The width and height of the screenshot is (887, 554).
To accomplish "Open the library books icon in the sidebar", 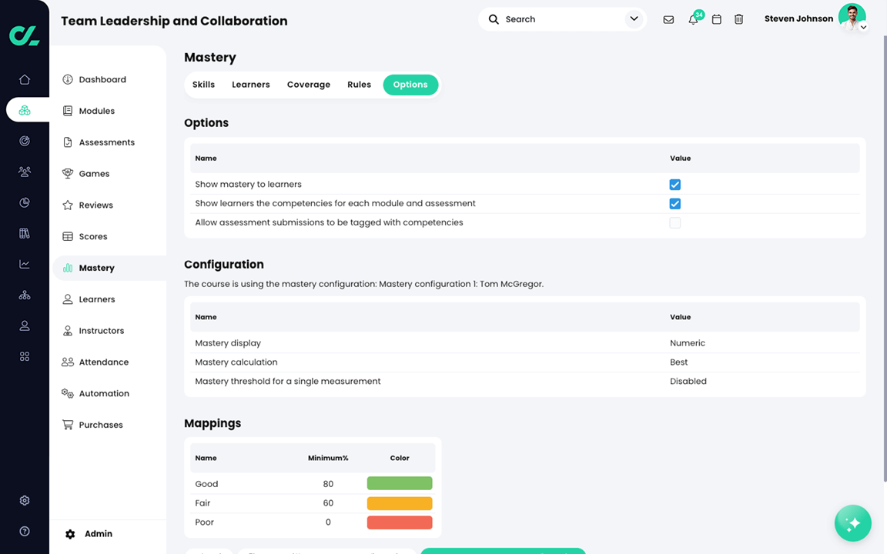I will tap(24, 232).
